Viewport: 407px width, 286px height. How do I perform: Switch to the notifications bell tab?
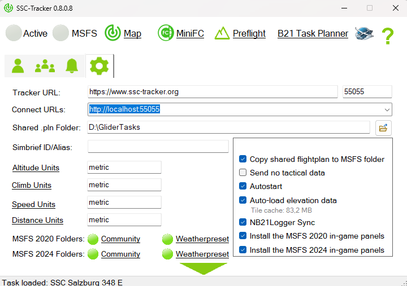(72, 66)
